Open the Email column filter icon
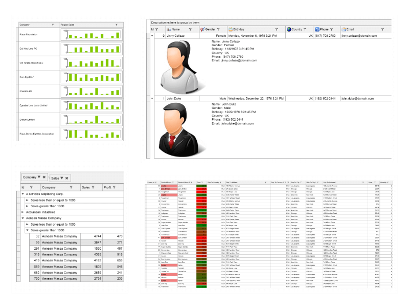This screenshot has width=409, height=308. tap(382, 30)
